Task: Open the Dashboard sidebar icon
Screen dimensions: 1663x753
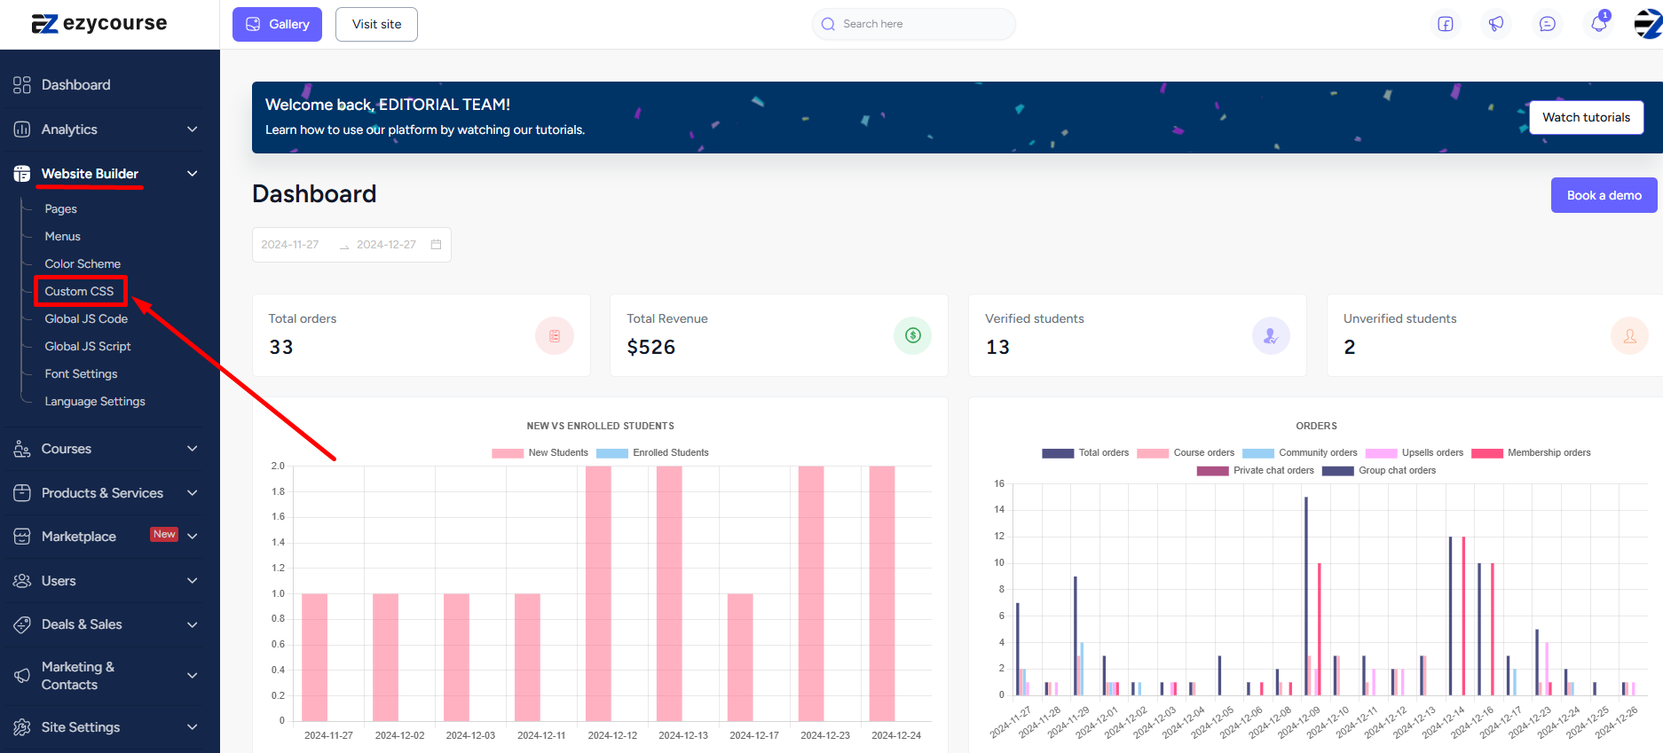Action: click(22, 85)
